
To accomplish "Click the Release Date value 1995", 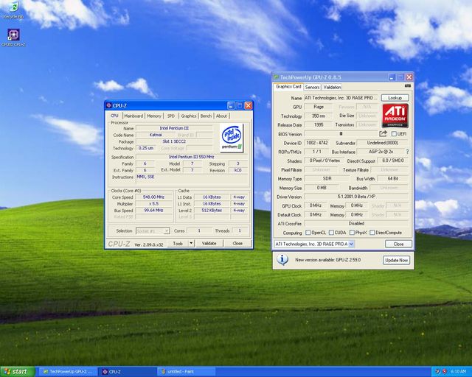I will (x=318, y=124).
